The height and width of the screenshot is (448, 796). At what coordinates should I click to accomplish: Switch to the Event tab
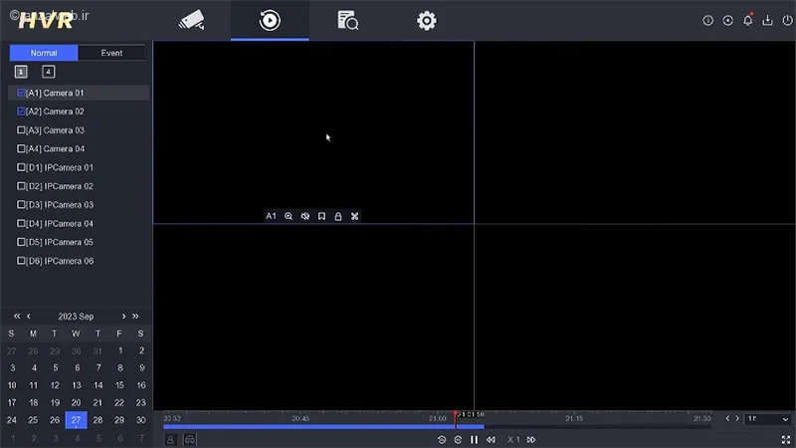(x=111, y=53)
